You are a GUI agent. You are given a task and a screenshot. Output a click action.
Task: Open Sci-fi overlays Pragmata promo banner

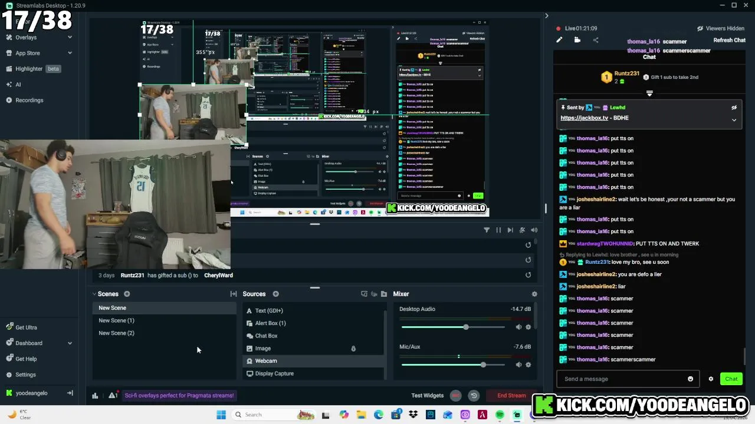point(179,396)
